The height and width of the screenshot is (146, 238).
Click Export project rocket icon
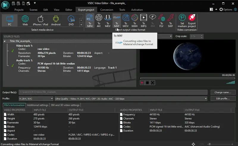192,20
